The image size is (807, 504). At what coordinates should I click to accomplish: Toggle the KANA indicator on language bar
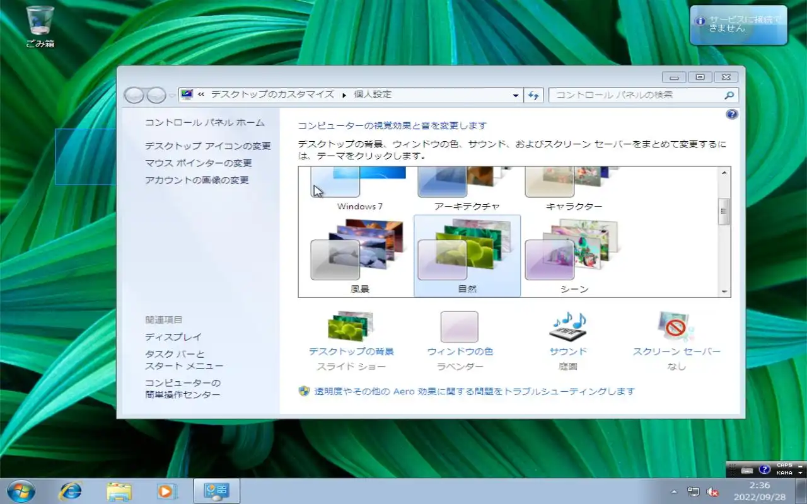pos(784,472)
